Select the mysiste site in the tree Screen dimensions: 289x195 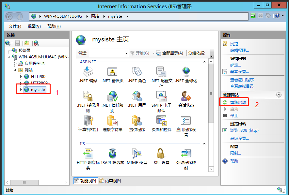click(38, 90)
